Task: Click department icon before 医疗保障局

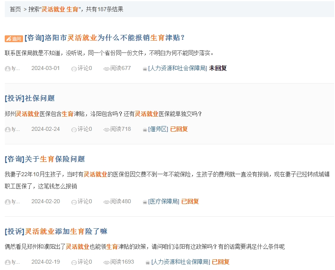Action: click(x=145, y=202)
